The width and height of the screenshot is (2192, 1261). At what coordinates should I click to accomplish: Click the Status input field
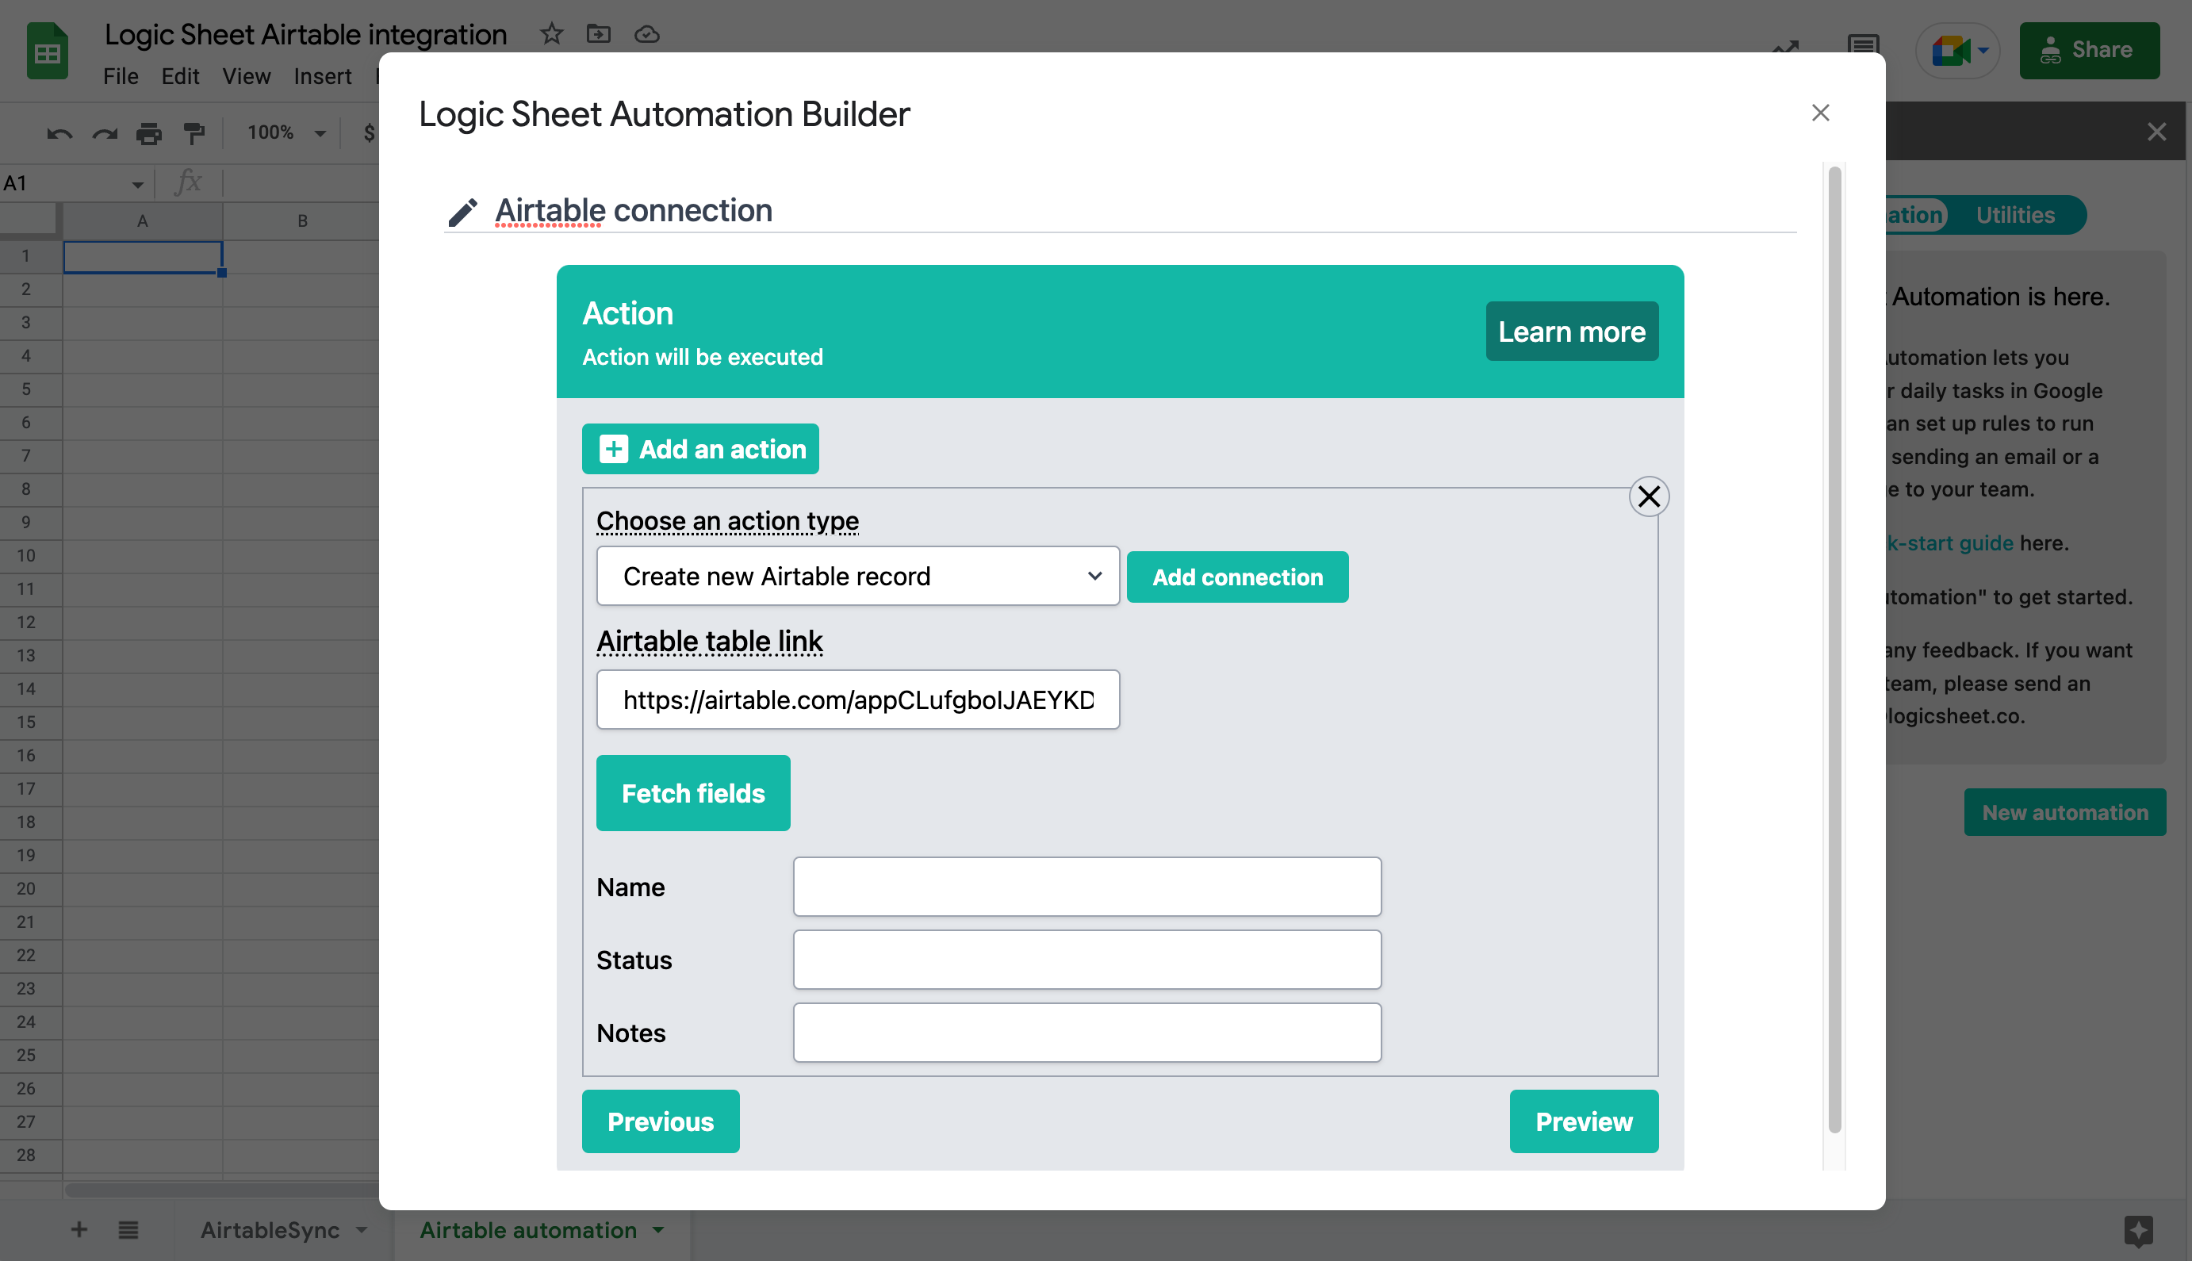(x=1087, y=959)
